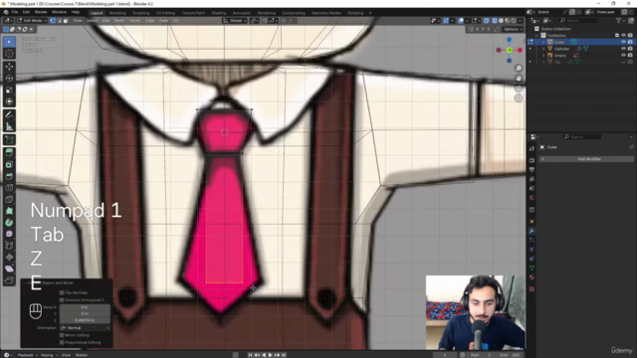Select the Shrink/Fatten tool
The width and height of the screenshot is (637, 358).
[9, 257]
